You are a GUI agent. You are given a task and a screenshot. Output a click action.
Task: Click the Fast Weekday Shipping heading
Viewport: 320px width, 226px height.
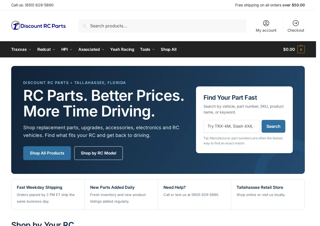pos(39,187)
